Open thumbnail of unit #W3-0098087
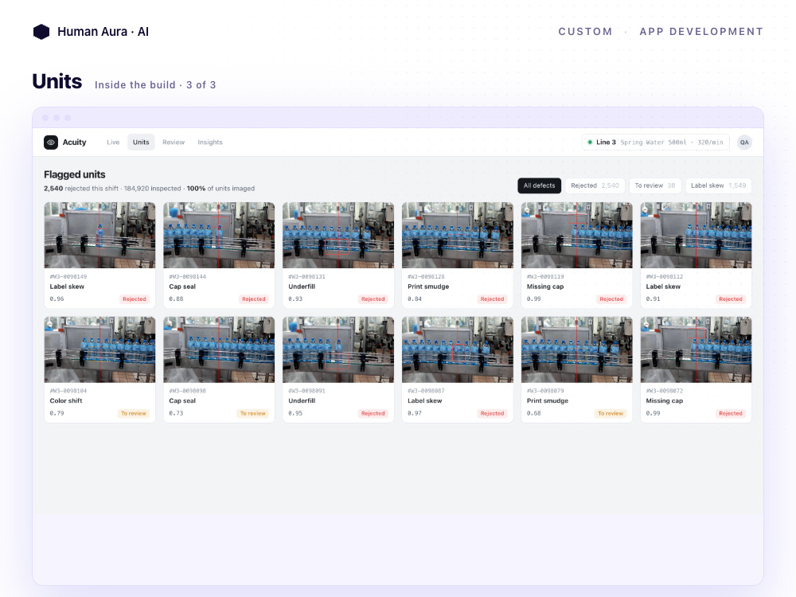Screen dimensions: 796x597 (458, 349)
